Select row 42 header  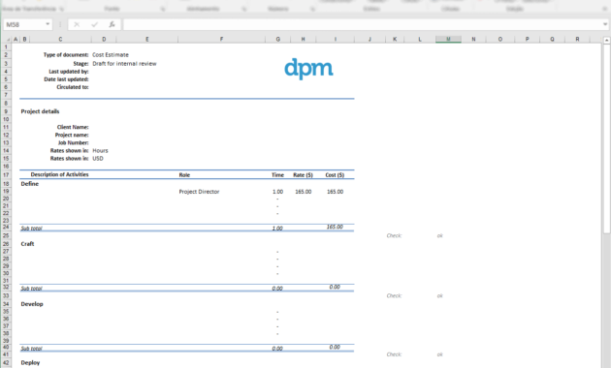(6, 362)
